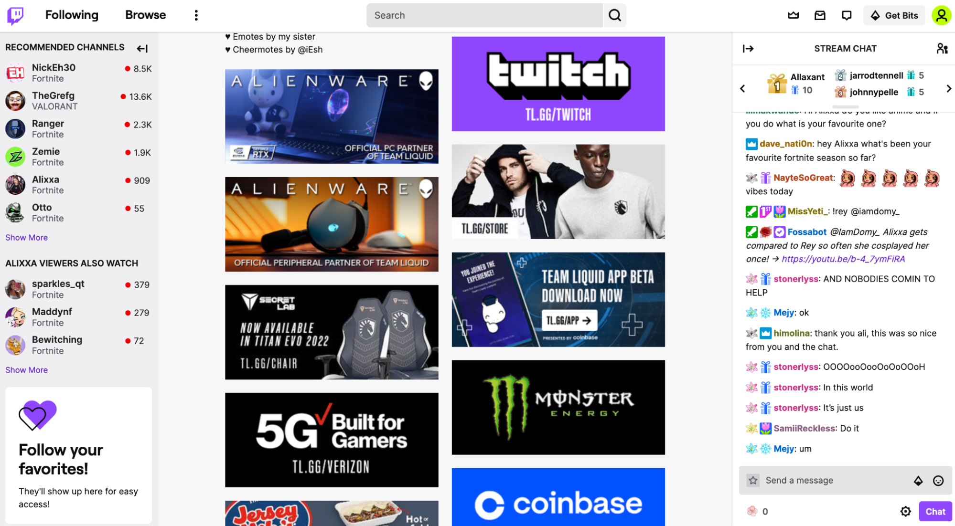Expand the three-dot overflow menu
Screen dimensions: 955x526
point(196,15)
